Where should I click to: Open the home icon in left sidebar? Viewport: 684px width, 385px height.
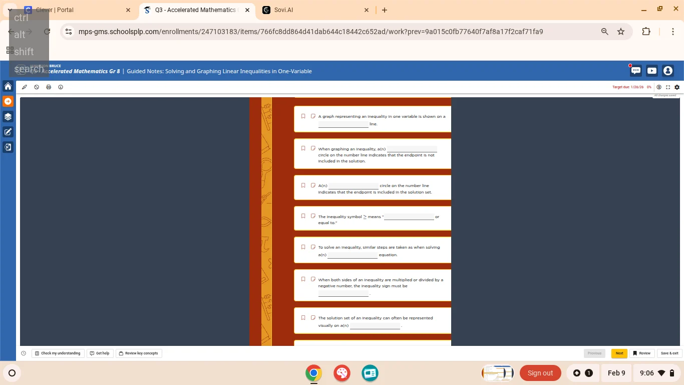point(8,86)
